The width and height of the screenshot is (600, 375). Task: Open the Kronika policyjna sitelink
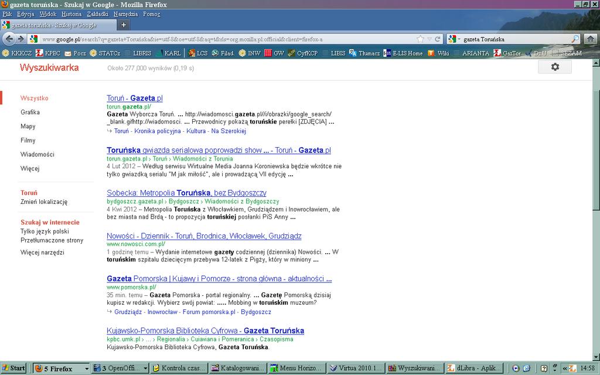click(157, 131)
